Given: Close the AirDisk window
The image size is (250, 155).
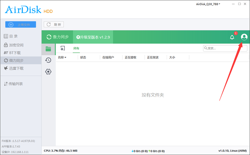Looking at the screenshot, I should (x=245, y=4).
